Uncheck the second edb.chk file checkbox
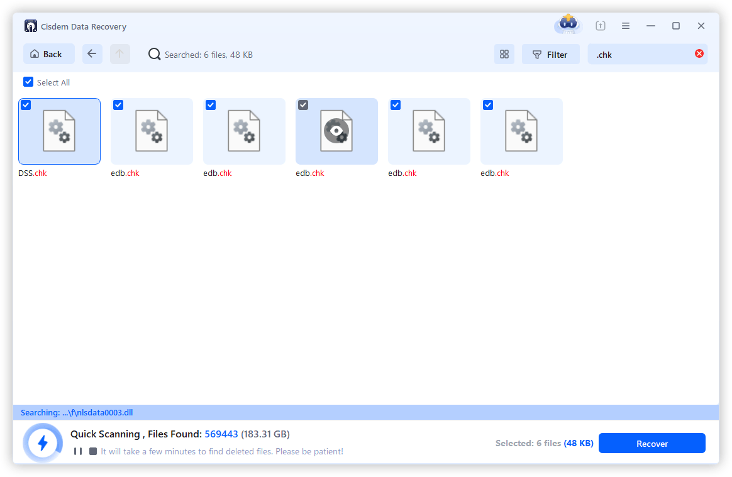 pyautogui.click(x=211, y=106)
